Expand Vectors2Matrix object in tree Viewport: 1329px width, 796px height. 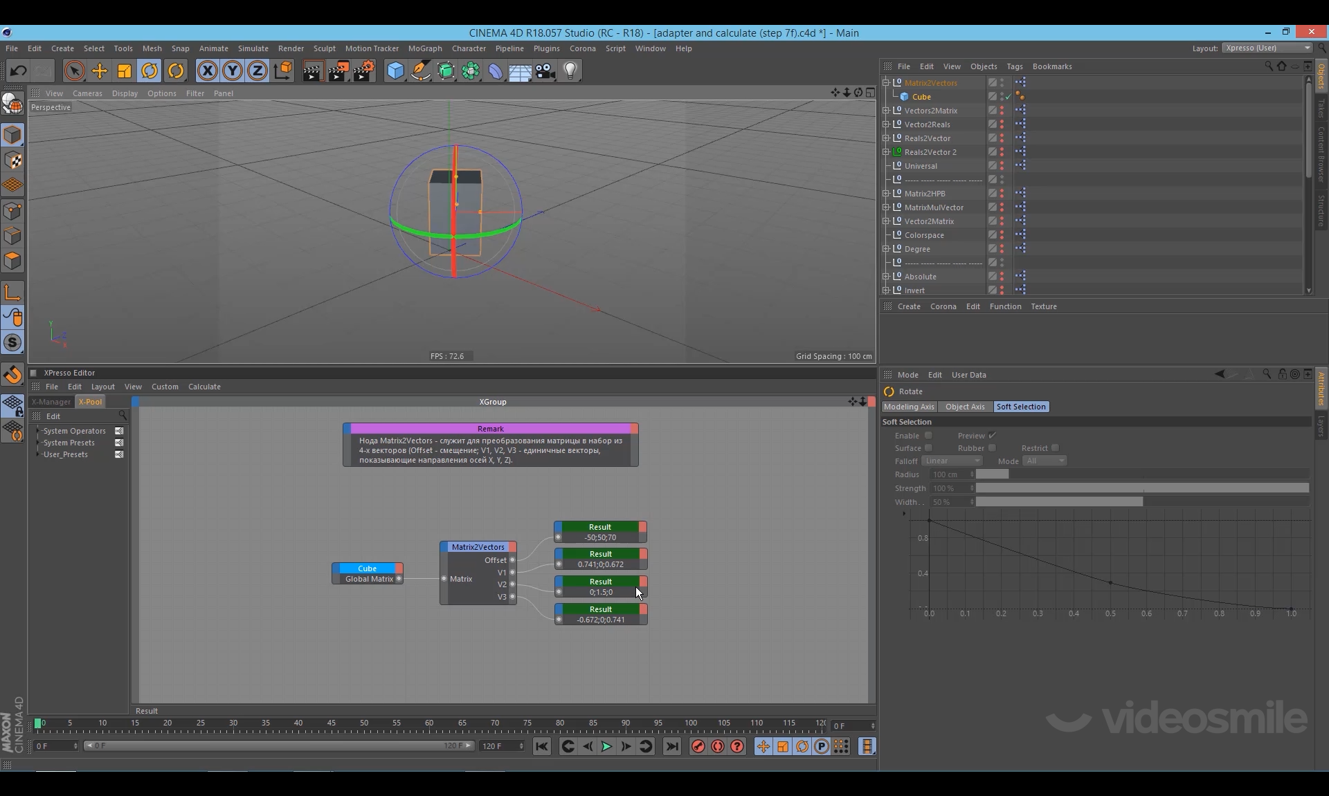coord(886,111)
